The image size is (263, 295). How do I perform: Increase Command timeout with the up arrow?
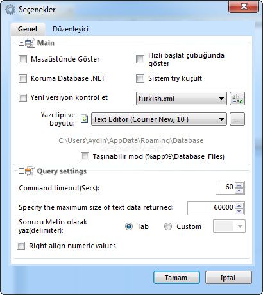click(239, 185)
